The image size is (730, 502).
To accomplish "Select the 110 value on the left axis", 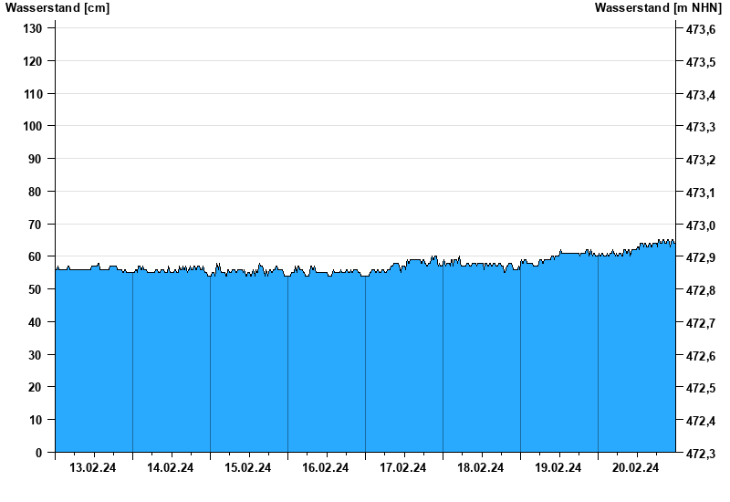I will (x=33, y=94).
